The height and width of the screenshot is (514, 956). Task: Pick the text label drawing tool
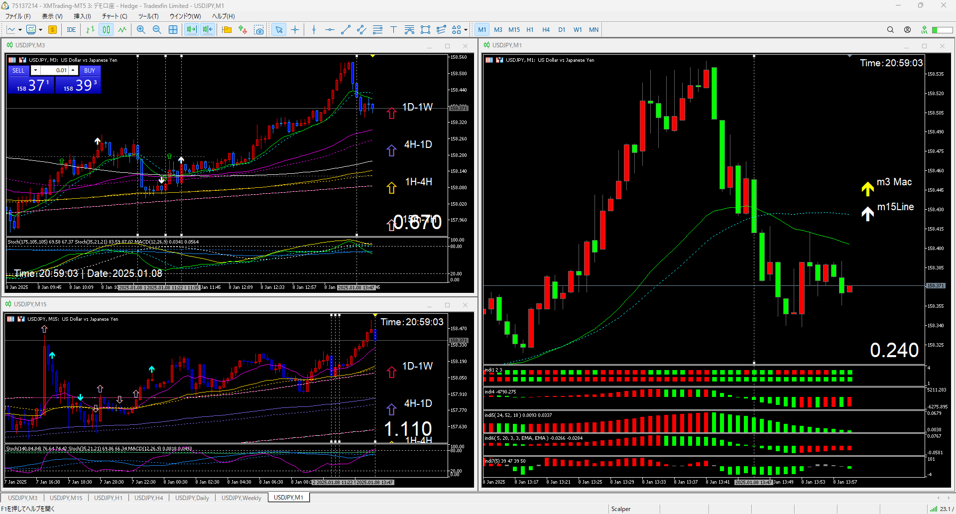(x=393, y=30)
